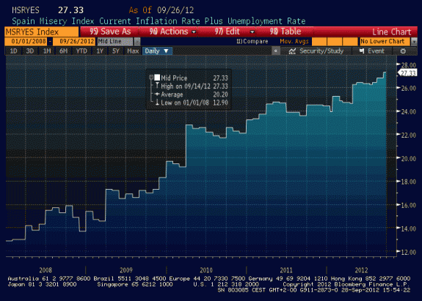This screenshot has width=422, height=301.
Task: Select the 1M range tab
Action: pos(47,51)
